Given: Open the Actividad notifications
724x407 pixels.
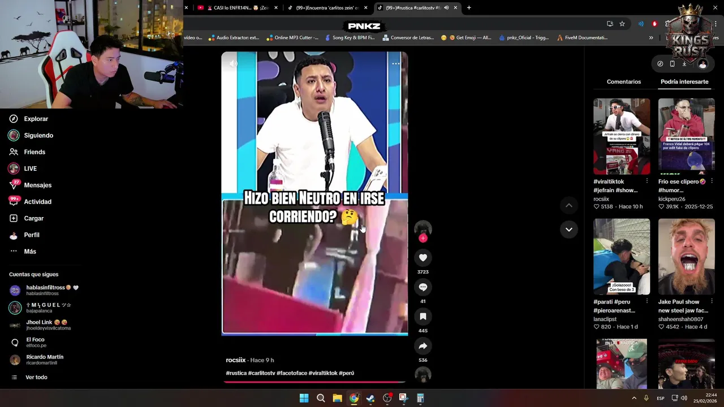Looking at the screenshot, I should (30, 202).
